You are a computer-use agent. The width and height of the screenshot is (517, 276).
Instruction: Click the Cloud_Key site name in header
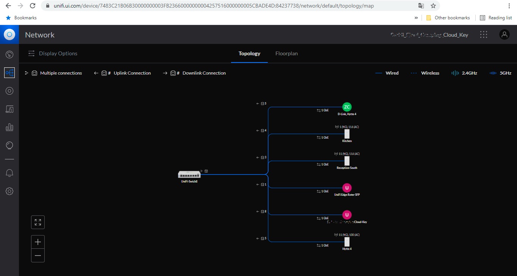[x=430, y=35]
